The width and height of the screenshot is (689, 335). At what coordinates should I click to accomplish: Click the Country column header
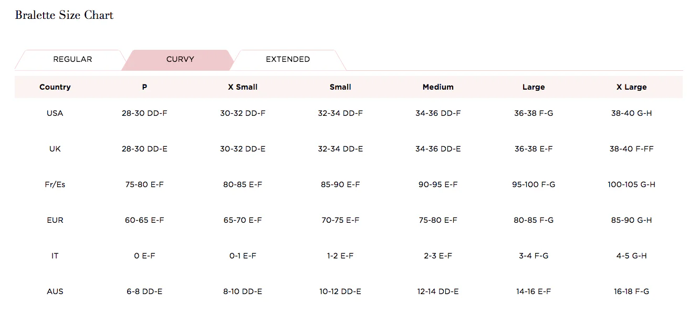(55, 87)
